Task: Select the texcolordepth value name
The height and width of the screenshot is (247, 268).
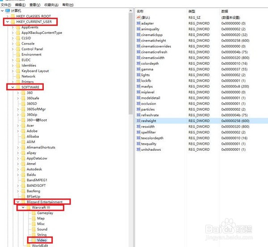Action: (152, 138)
